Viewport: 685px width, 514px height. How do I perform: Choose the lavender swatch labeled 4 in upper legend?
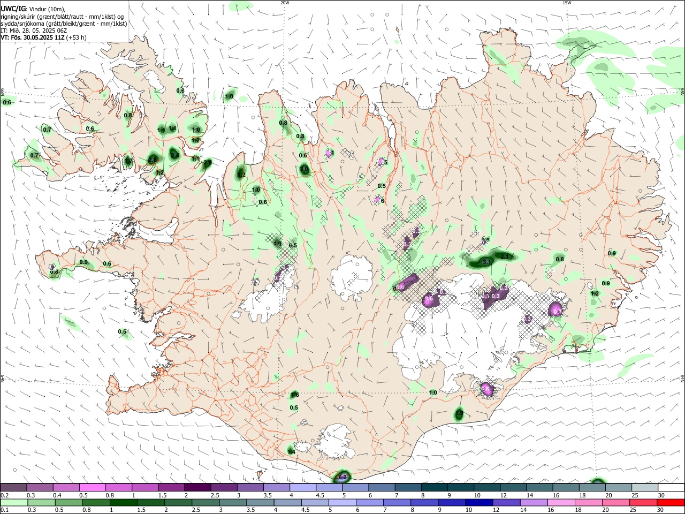click(302, 488)
